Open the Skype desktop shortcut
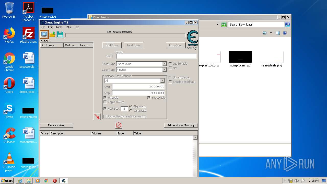327x184 pixels. click(9, 110)
